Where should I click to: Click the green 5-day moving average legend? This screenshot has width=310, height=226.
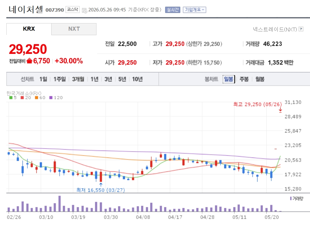click(x=13, y=98)
